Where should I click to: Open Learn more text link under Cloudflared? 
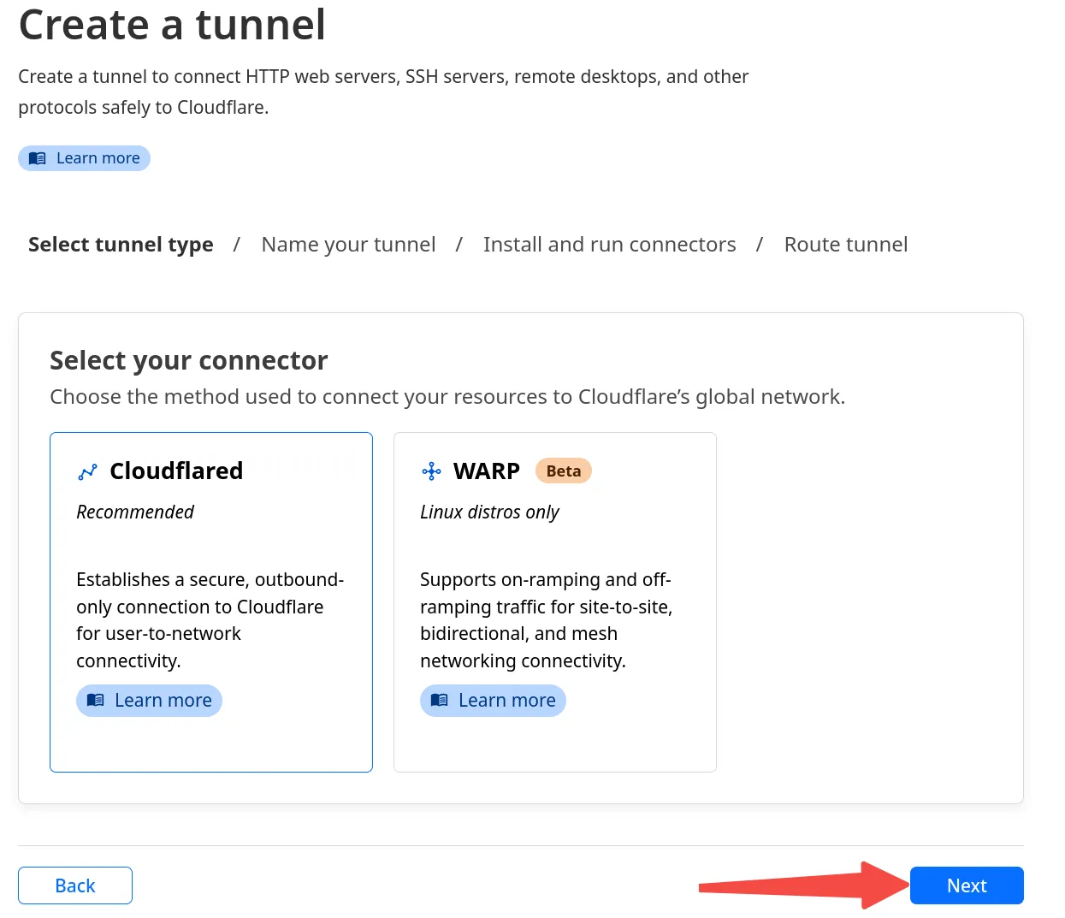coord(163,701)
